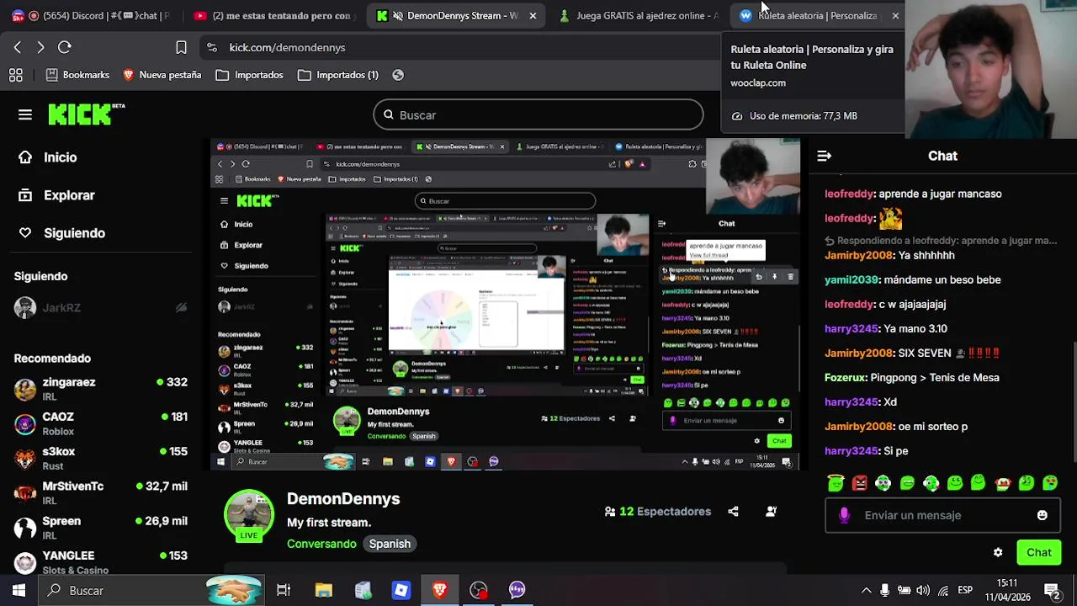Open recommended channel zingaraez
This screenshot has width=1077, height=606.
point(101,389)
